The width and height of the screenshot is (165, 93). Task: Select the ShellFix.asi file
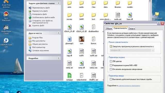pyautogui.click(x=94, y=77)
